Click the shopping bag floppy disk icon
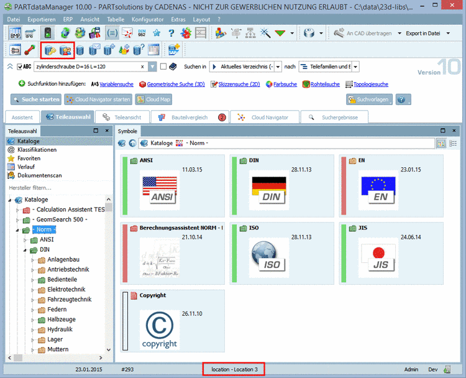466x378 pixels. 94,33
